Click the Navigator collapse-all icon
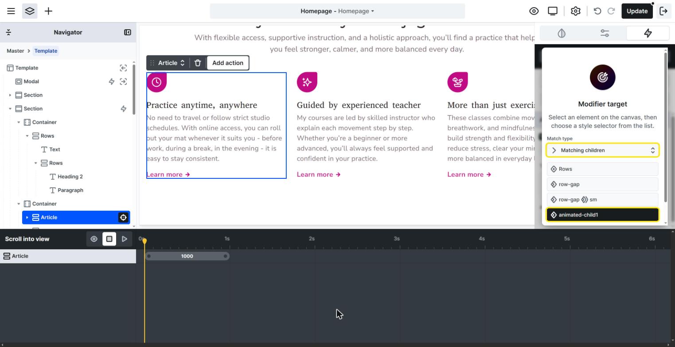Image resolution: width=675 pixels, height=347 pixels. (8, 32)
